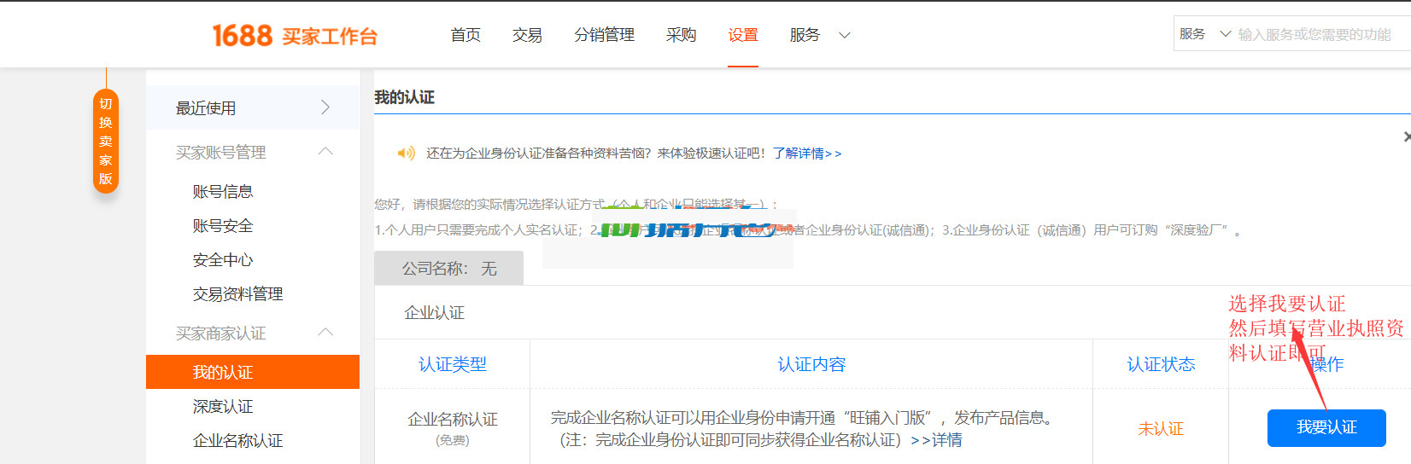Open the 分销管理 menu
The image size is (1411, 464).
604,35
